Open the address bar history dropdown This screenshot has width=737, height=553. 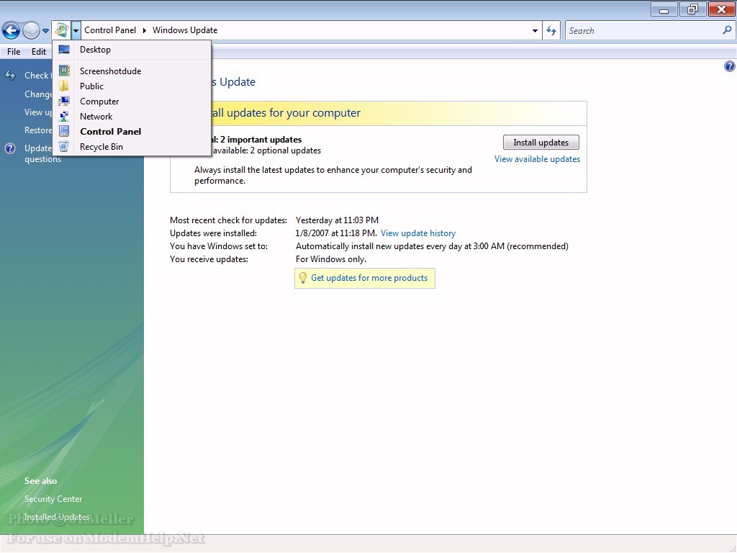click(x=535, y=30)
